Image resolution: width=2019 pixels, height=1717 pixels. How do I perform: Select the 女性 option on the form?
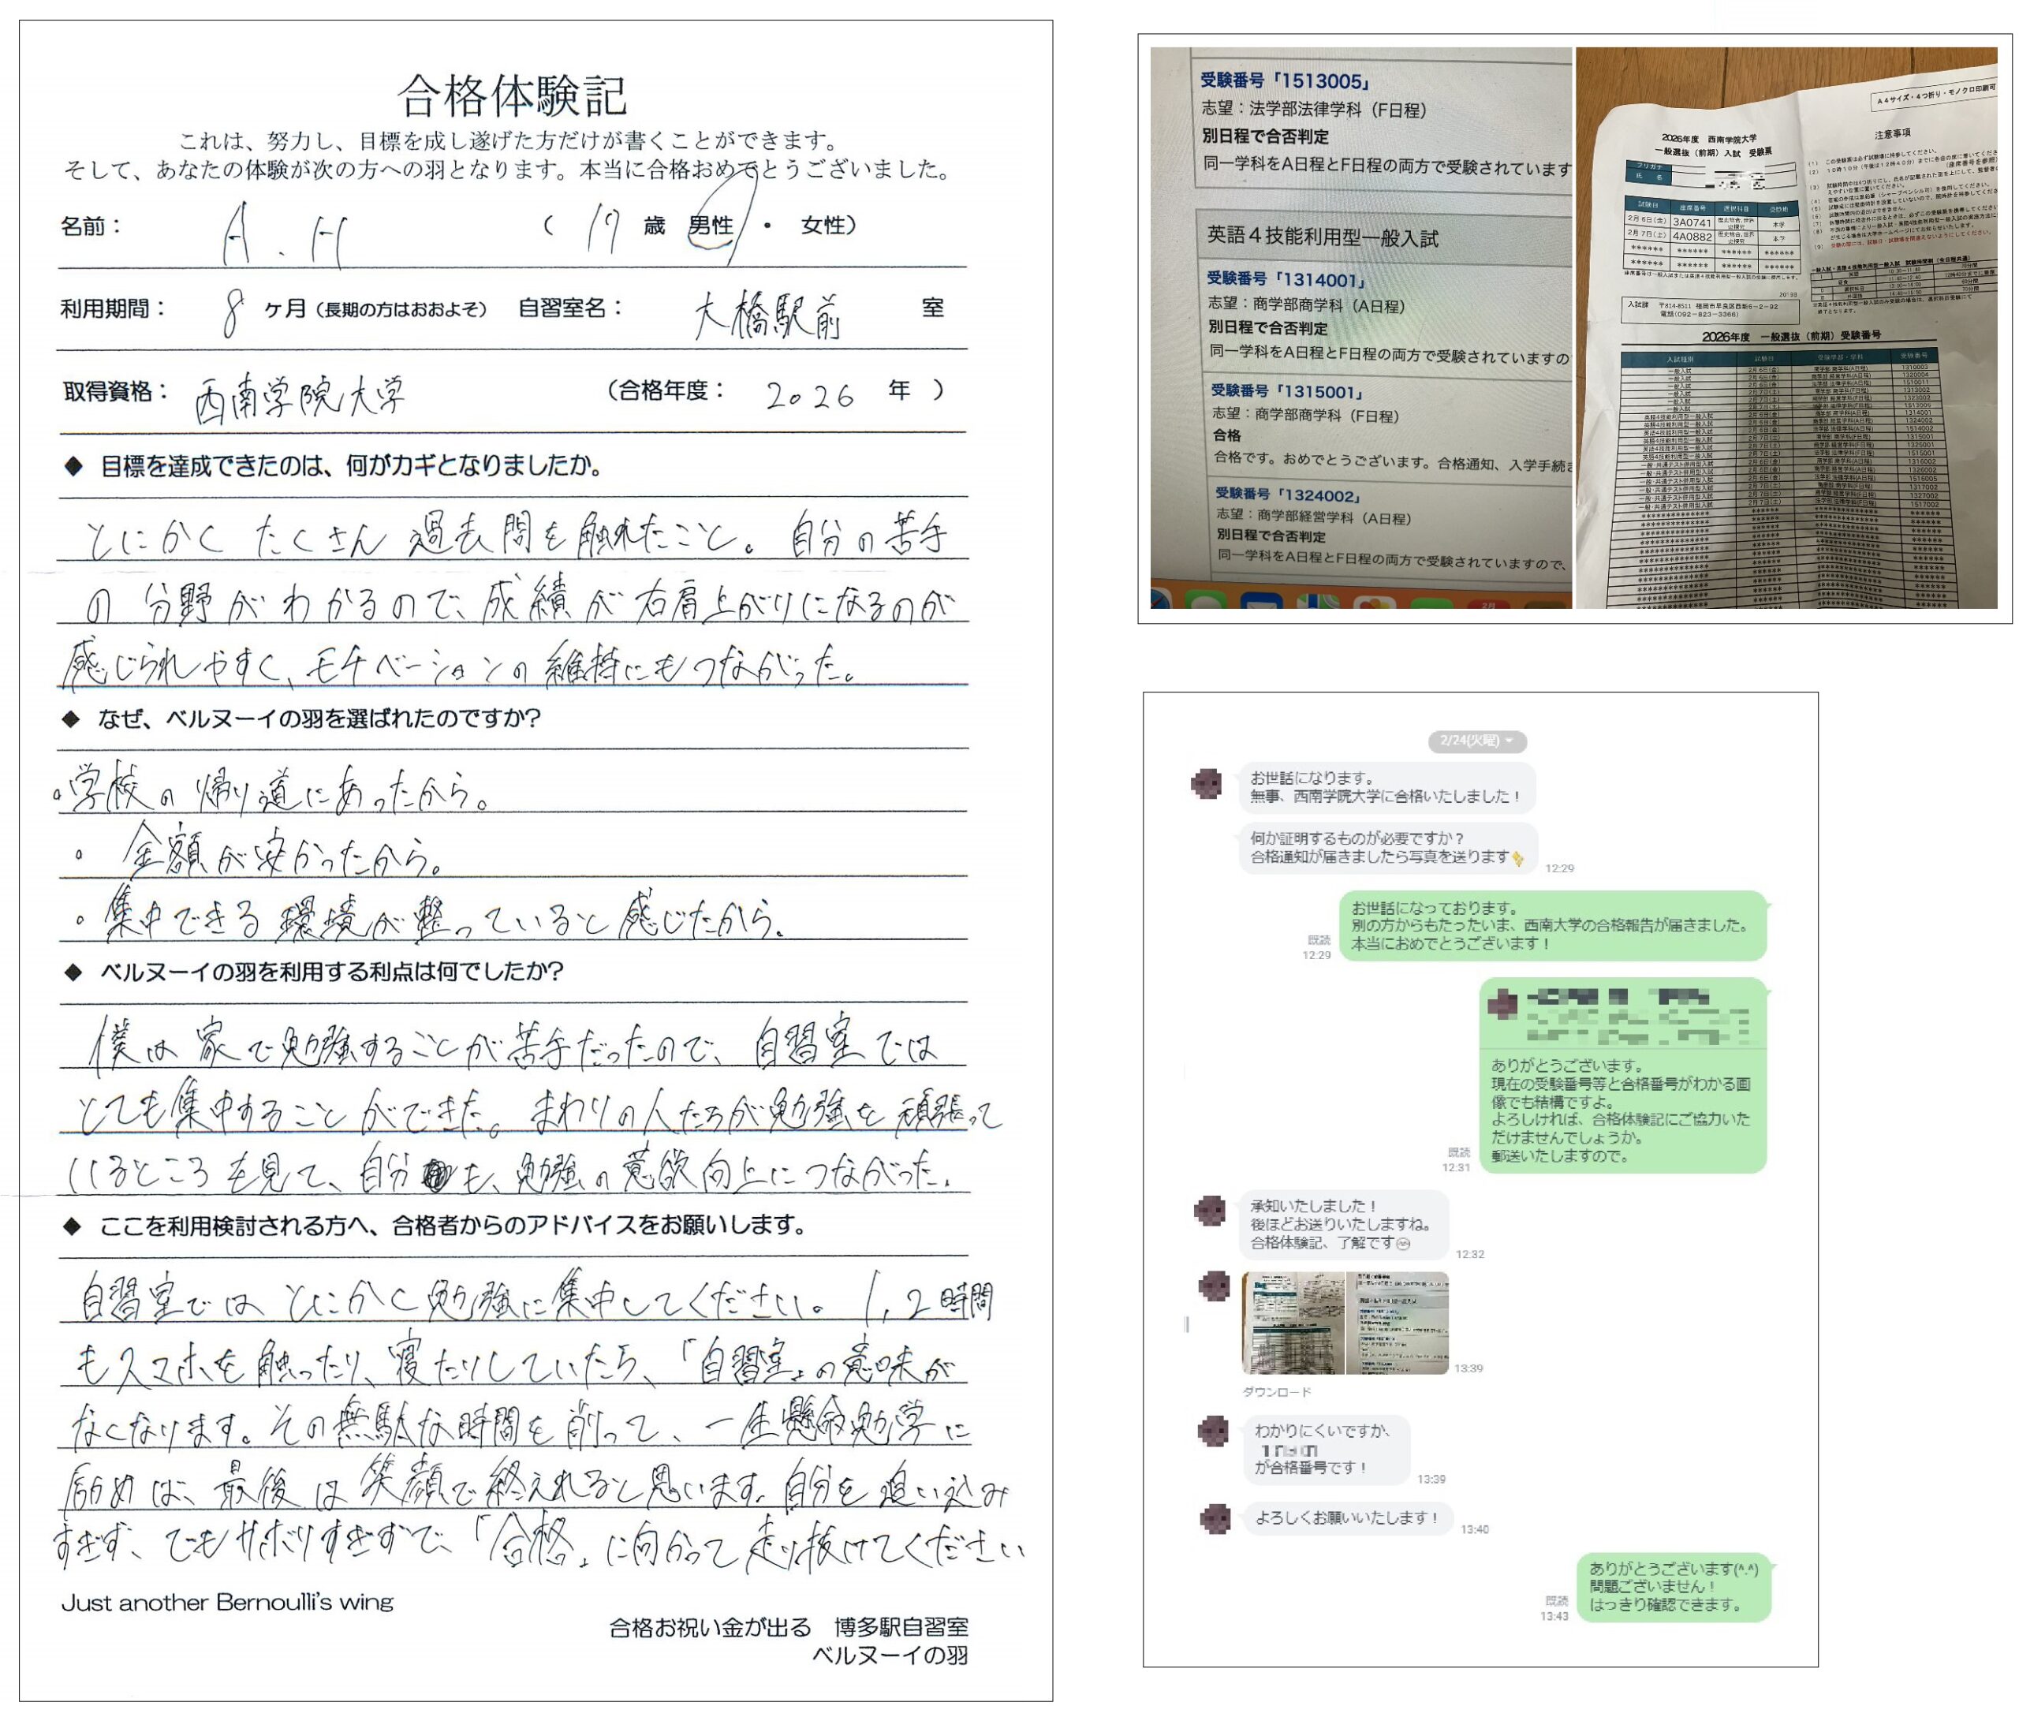[821, 226]
